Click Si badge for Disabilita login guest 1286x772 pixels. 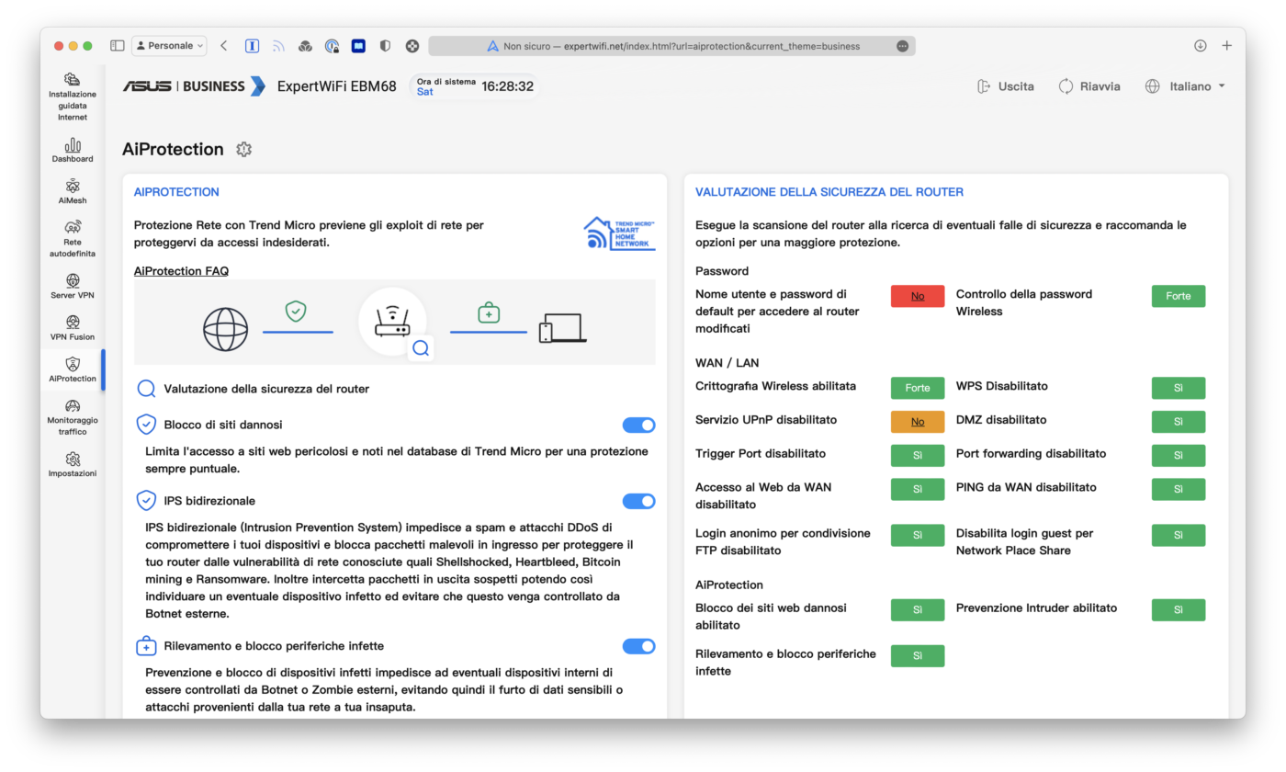tap(1179, 535)
